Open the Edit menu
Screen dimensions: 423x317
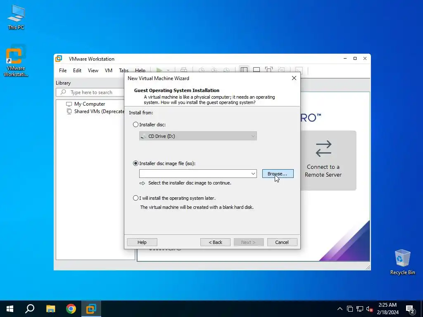[x=77, y=70]
